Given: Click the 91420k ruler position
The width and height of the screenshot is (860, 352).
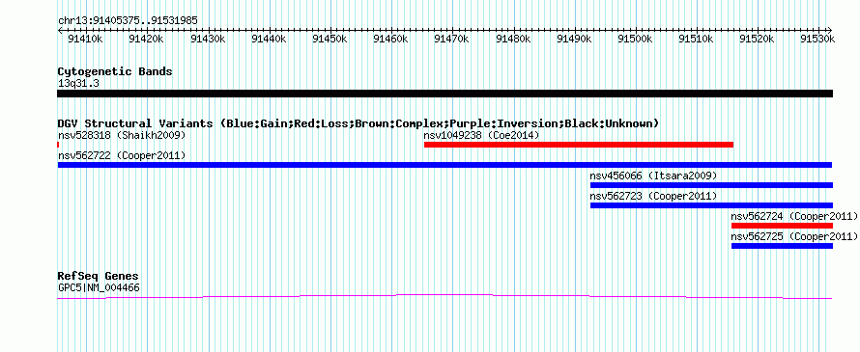Looking at the screenshot, I should point(147,39).
